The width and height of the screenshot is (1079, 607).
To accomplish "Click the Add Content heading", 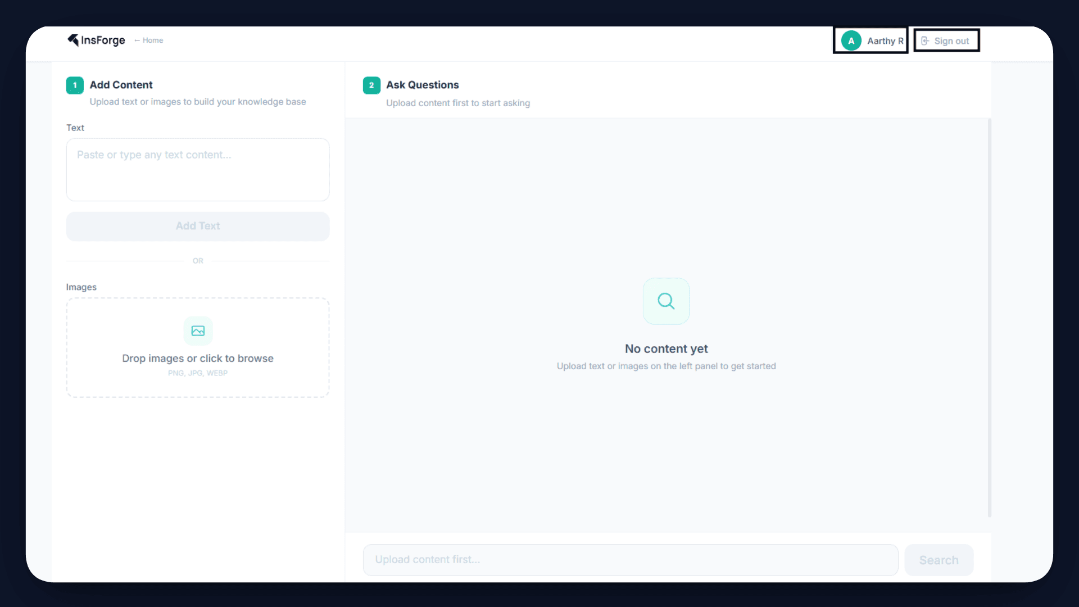I will [121, 85].
